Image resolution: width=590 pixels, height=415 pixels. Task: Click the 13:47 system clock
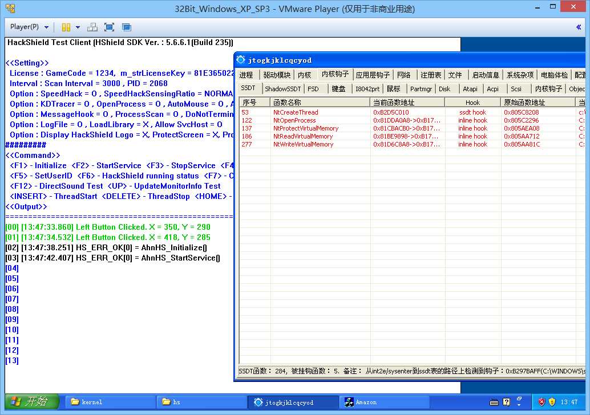569,402
